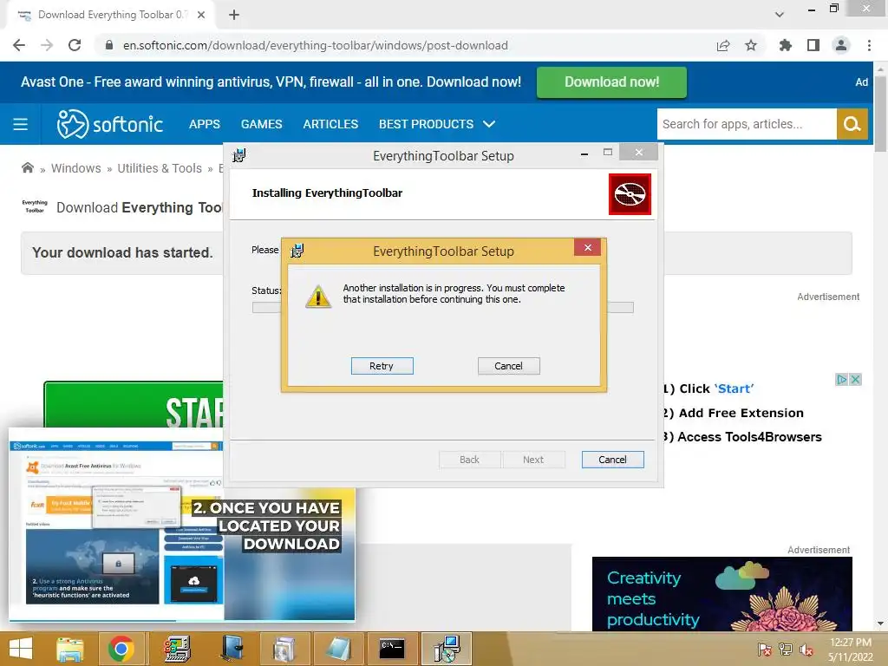Minimize the EverythingToolbar Setup installer window
Screen dimensions: 888x666
coord(584,153)
